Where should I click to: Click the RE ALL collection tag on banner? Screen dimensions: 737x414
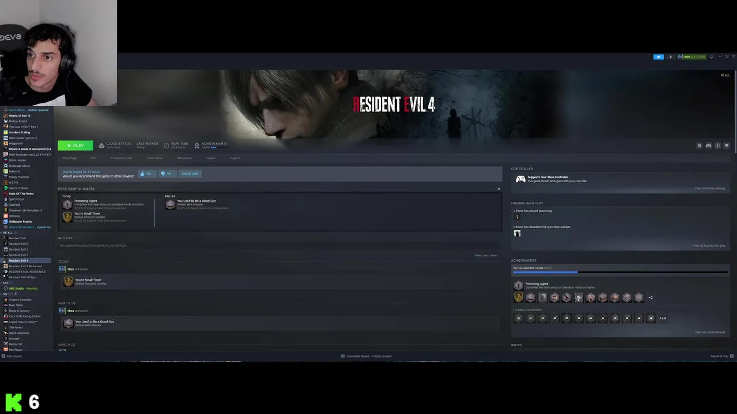pyautogui.click(x=725, y=75)
